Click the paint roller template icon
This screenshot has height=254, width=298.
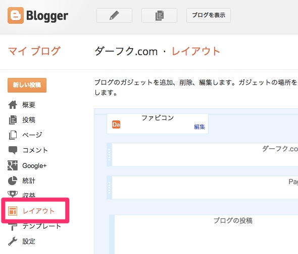(13, 227)
